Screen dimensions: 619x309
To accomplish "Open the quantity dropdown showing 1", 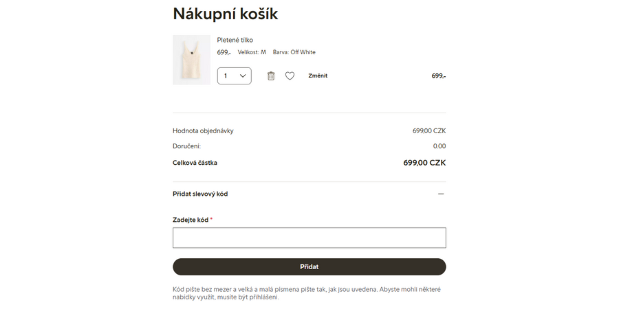I will [x=235, y=76].
